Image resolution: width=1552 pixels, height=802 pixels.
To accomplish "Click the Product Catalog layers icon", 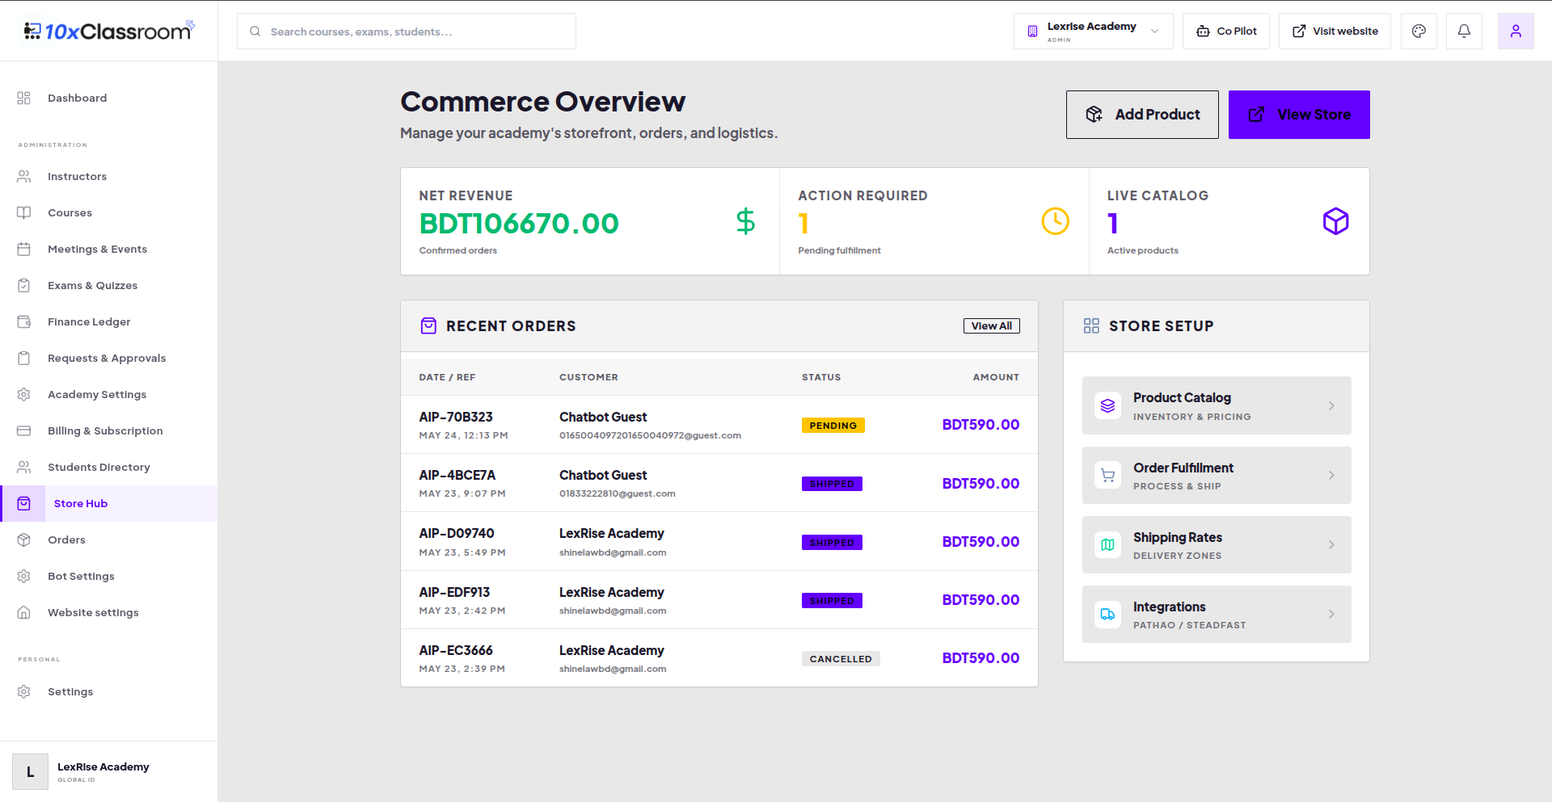I will coord(1108,405).
